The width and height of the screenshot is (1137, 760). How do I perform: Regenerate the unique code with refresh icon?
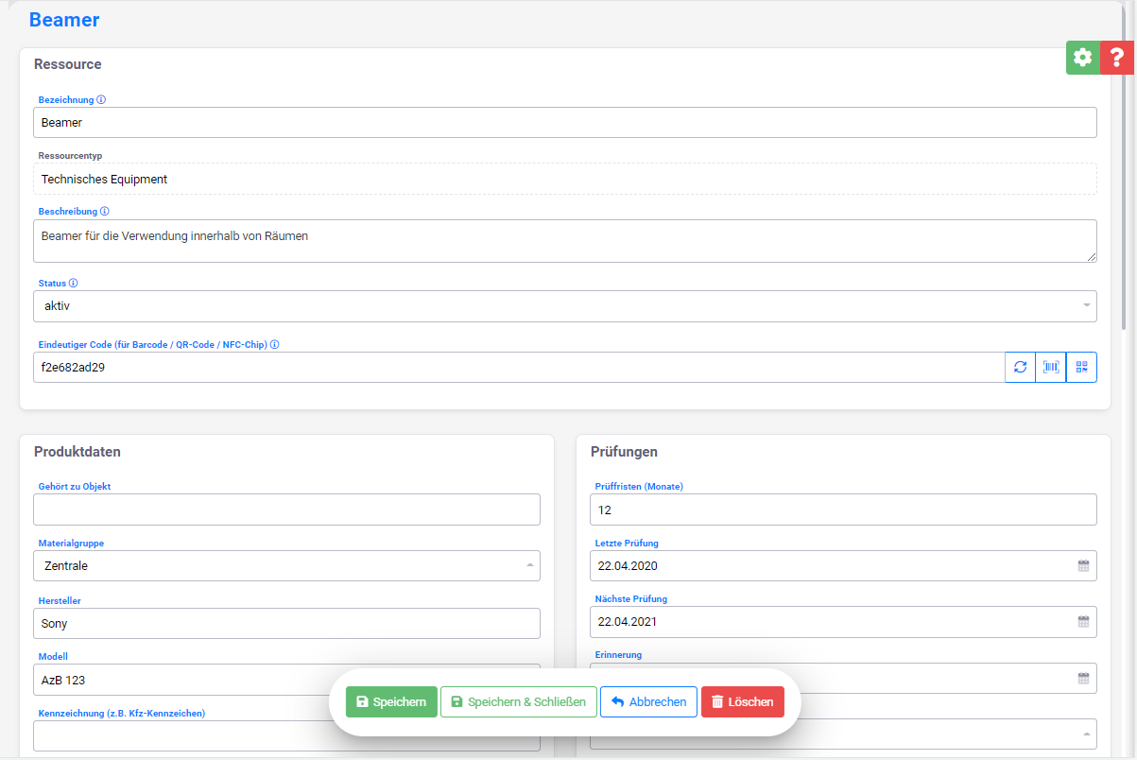coord(1020,368)
